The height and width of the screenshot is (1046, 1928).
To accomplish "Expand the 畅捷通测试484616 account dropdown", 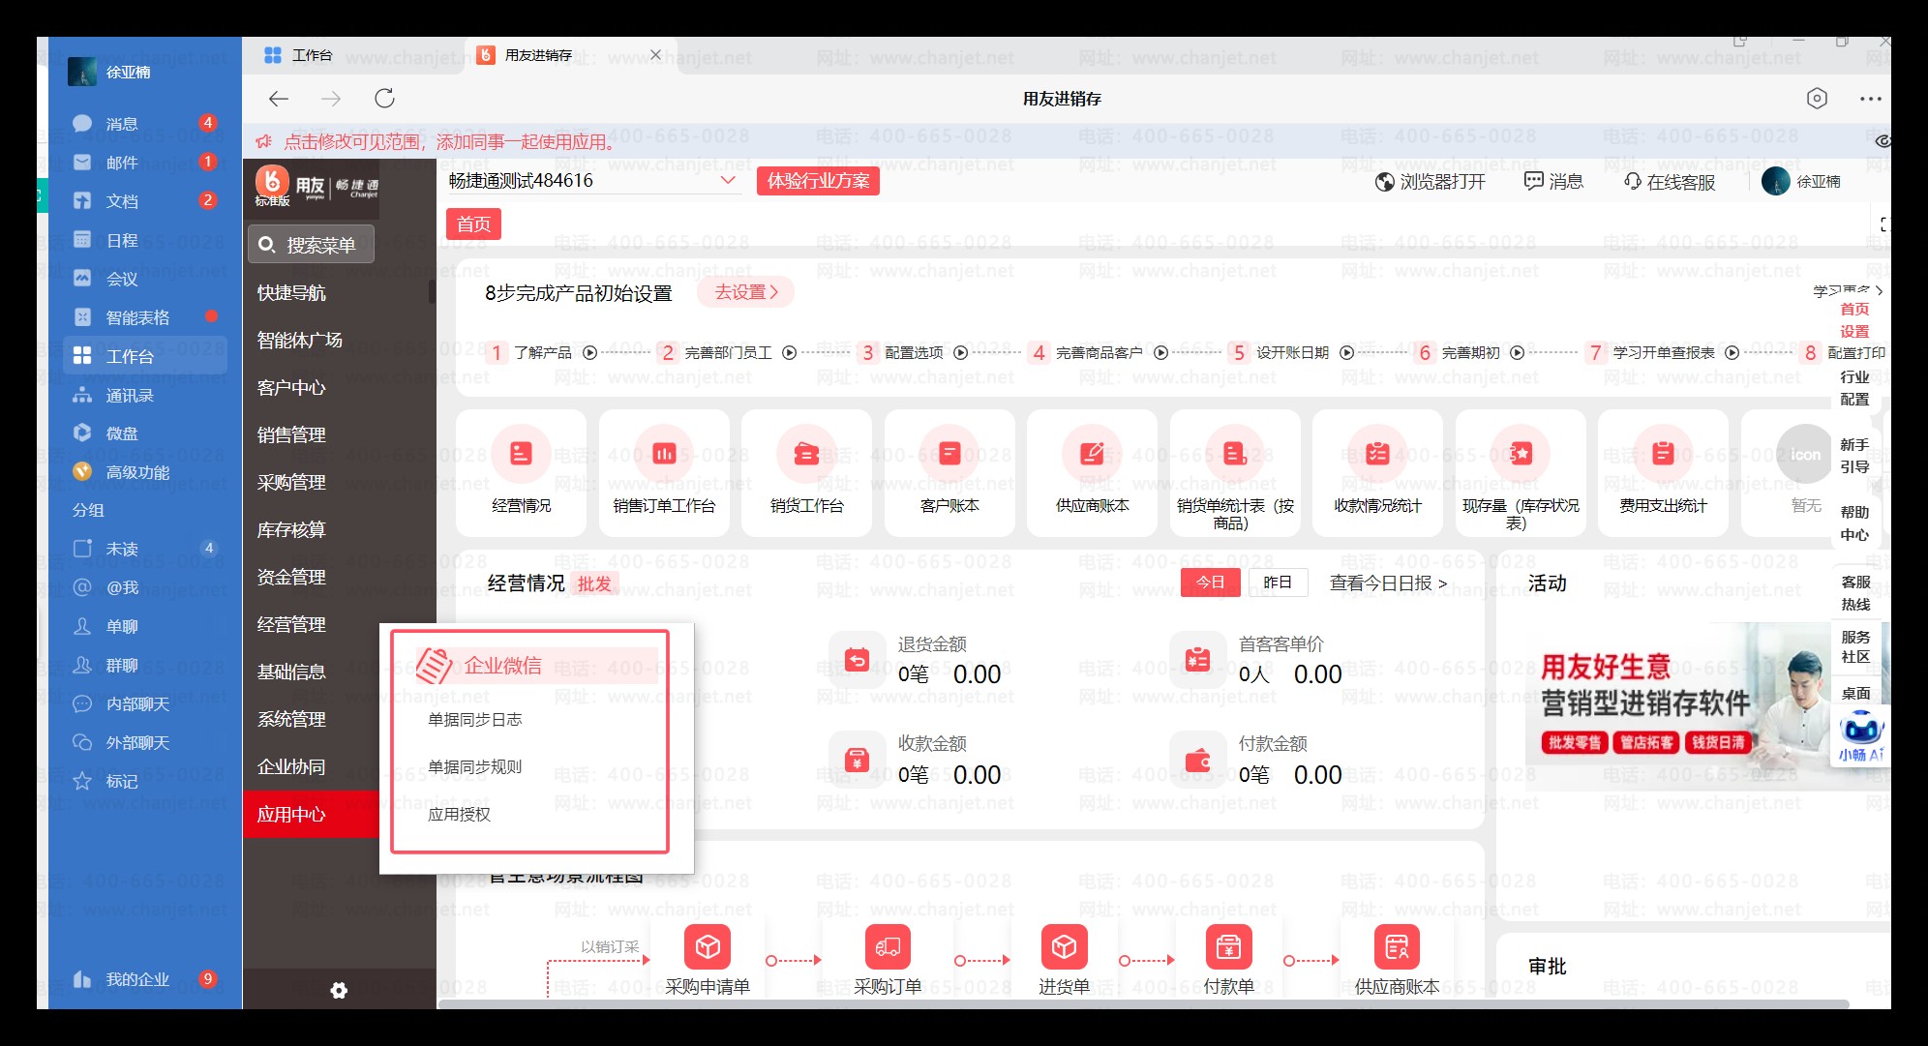I will tap(728, 180).
